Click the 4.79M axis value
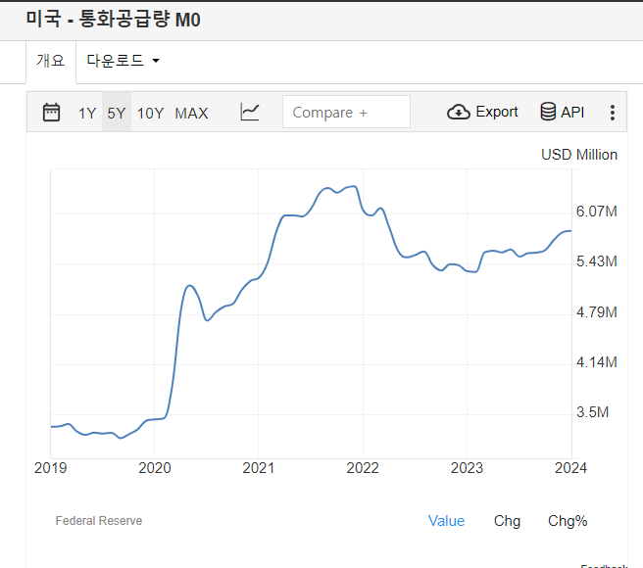The width and height of the screenshot is (643, 568). (597, 312)
